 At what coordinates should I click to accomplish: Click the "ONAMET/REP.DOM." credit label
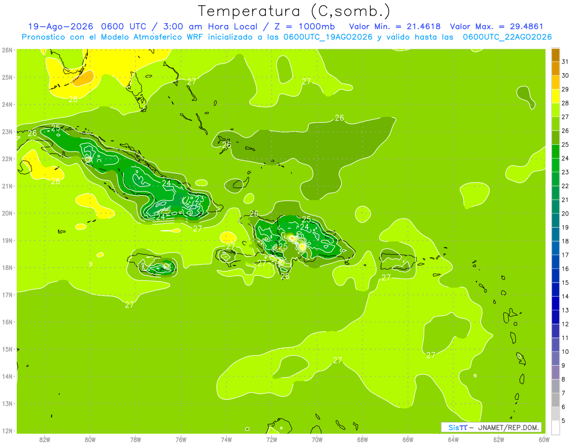coord(508,427)
